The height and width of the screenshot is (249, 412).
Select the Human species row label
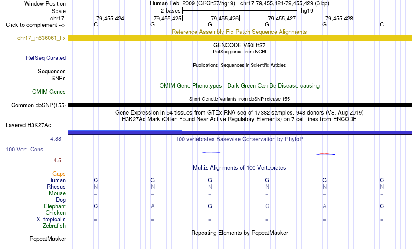pyautogui.click(x=57, y=180)
